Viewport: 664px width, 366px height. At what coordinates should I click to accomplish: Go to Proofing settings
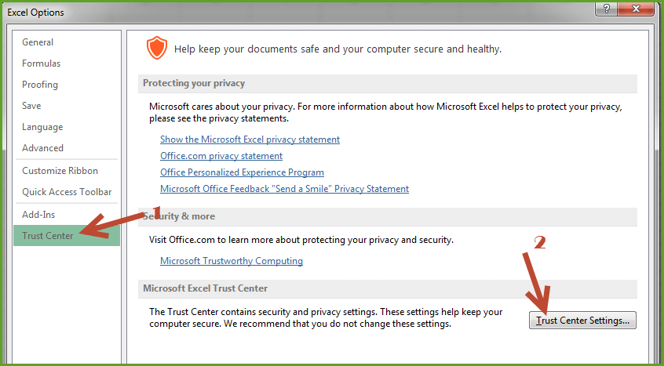40,85
